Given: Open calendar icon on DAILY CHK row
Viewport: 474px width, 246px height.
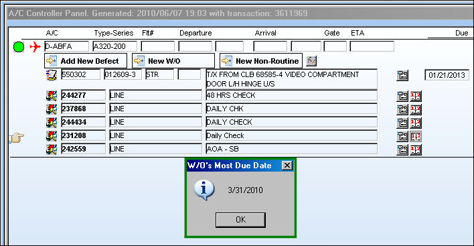Looking at the screenshot, I should click(x=402, y=109).
